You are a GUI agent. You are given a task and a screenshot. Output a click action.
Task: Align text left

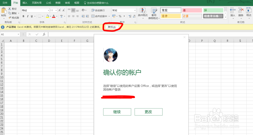[x=69, y=16]
